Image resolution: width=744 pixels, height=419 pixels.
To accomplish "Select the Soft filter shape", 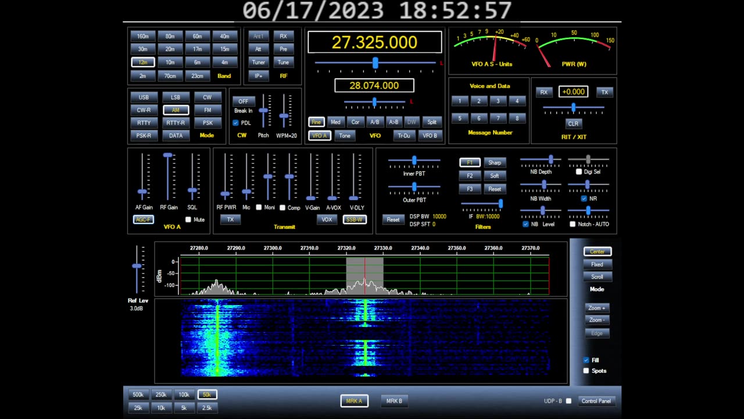I will coord(495,176).
